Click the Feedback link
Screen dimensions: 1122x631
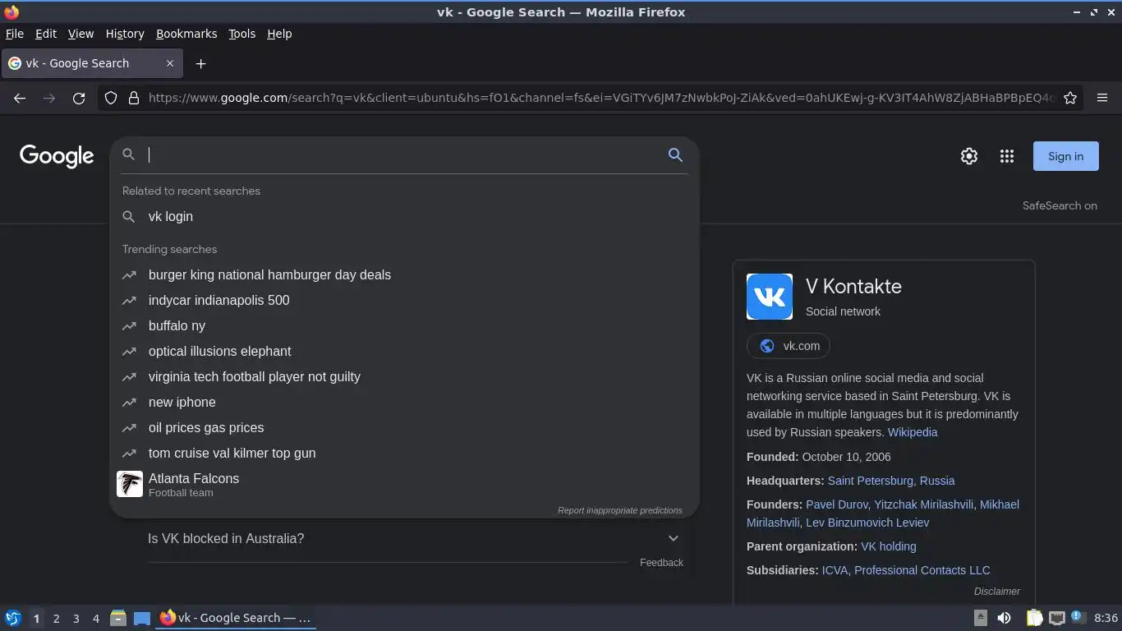[x=661, y=563]
